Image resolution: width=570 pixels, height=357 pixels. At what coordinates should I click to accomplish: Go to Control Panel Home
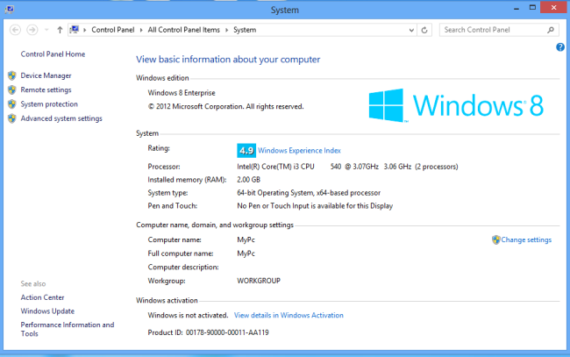(x=53, y=54)
